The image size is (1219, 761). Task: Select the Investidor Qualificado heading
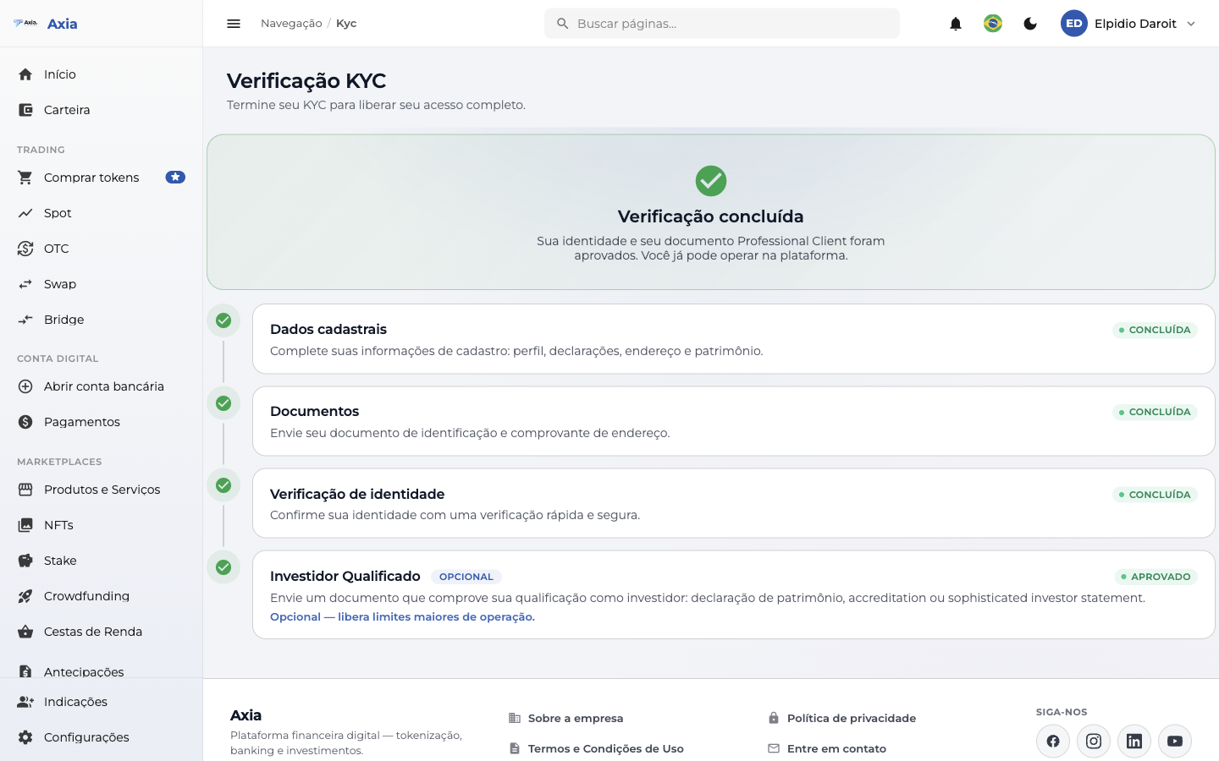pos(345,576)
